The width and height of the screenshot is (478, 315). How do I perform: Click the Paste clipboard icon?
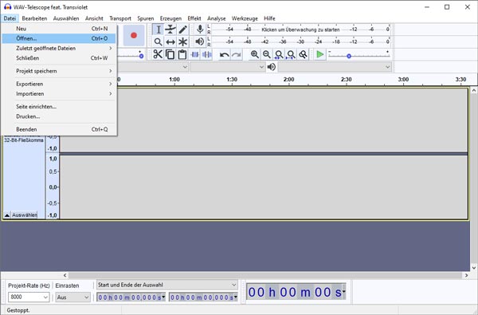pos(182,54)
